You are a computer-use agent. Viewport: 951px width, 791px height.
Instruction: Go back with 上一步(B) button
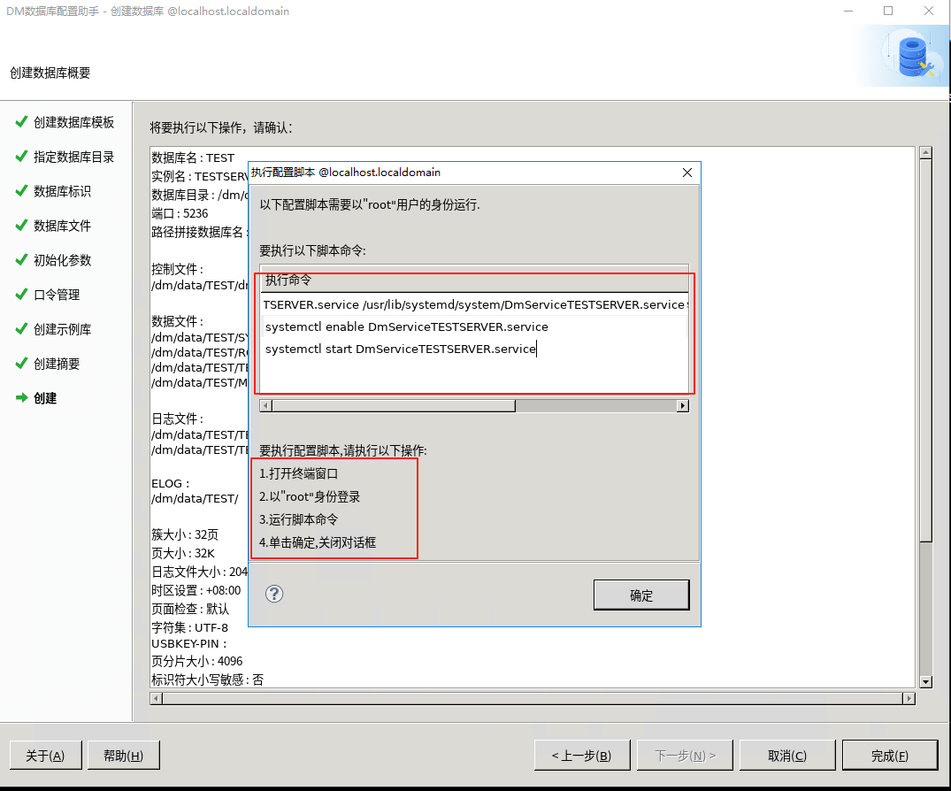(x=581, y=756)
